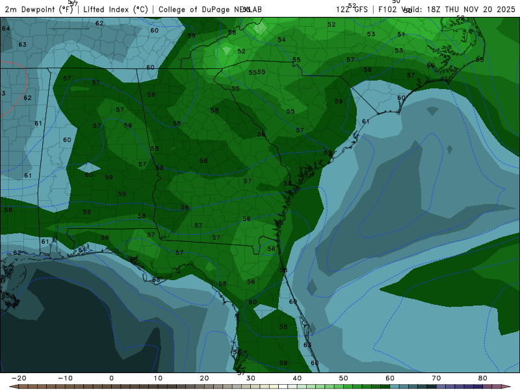
Task: Click the '0' tick label on the color scale
Action: point(111,378)
